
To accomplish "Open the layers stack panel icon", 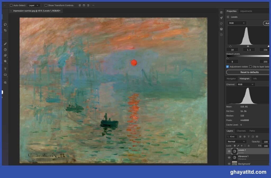I will coord(221,29).
